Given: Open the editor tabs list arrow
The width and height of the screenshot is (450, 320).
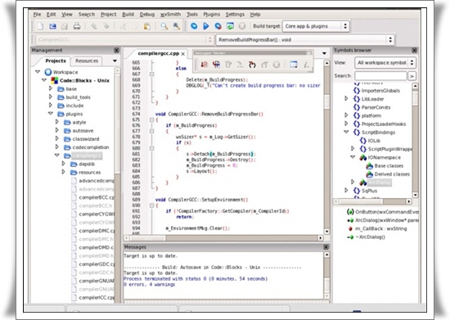Looking at the screenshot, I should point(324,53).
